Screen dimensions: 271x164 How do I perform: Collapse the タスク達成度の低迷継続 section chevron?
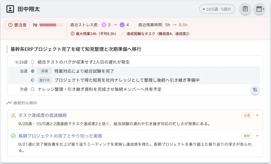point(257,115)
